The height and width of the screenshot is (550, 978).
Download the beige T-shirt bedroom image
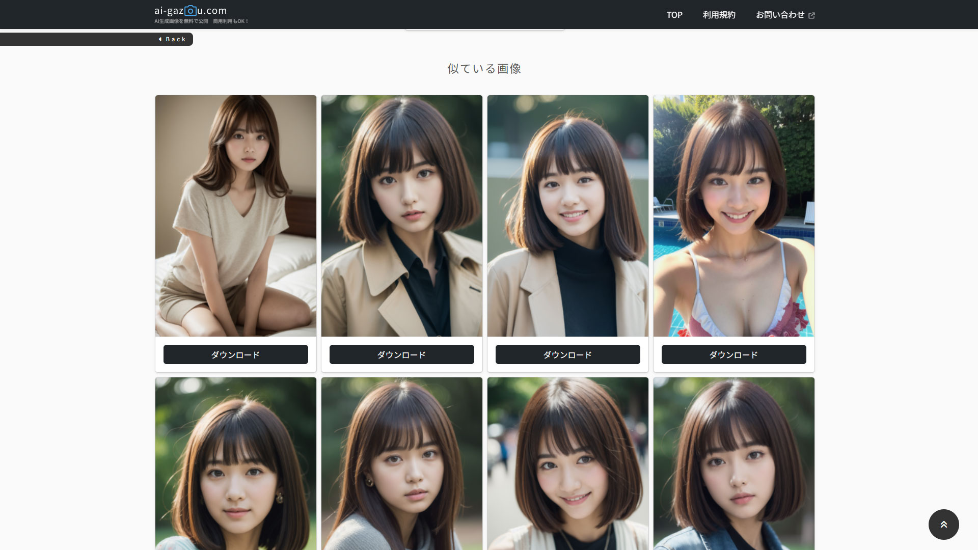coord(236,354)
